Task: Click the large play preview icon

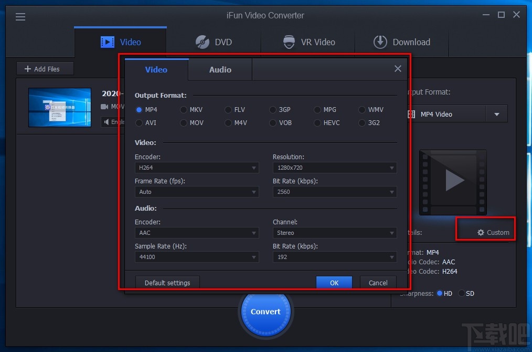Action: (x=453, y=182)
